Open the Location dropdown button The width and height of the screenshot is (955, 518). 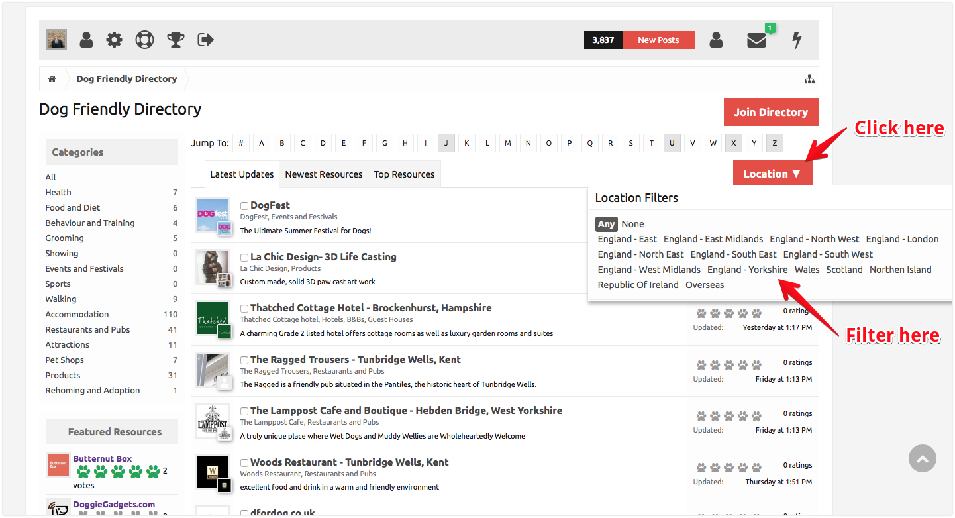point(772,174)
